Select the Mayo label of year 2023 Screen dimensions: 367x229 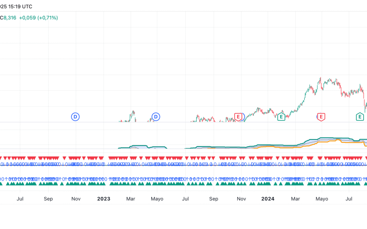(x=157, y=199)
